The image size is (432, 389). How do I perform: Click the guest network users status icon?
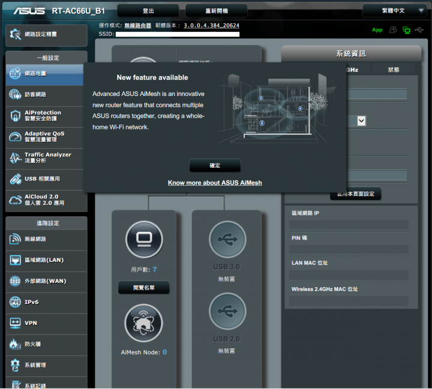393,30
